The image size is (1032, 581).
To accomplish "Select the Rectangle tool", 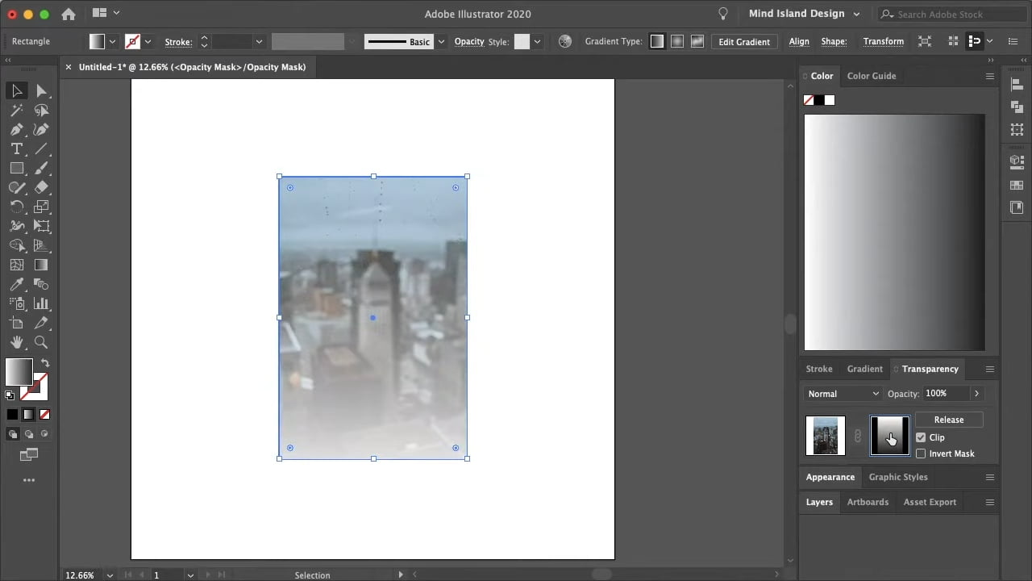I will [16, 168].
